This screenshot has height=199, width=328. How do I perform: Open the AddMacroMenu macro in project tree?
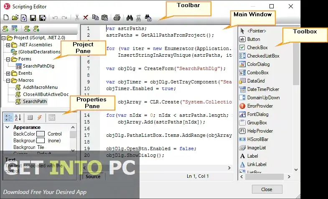(x=40, y=87)
